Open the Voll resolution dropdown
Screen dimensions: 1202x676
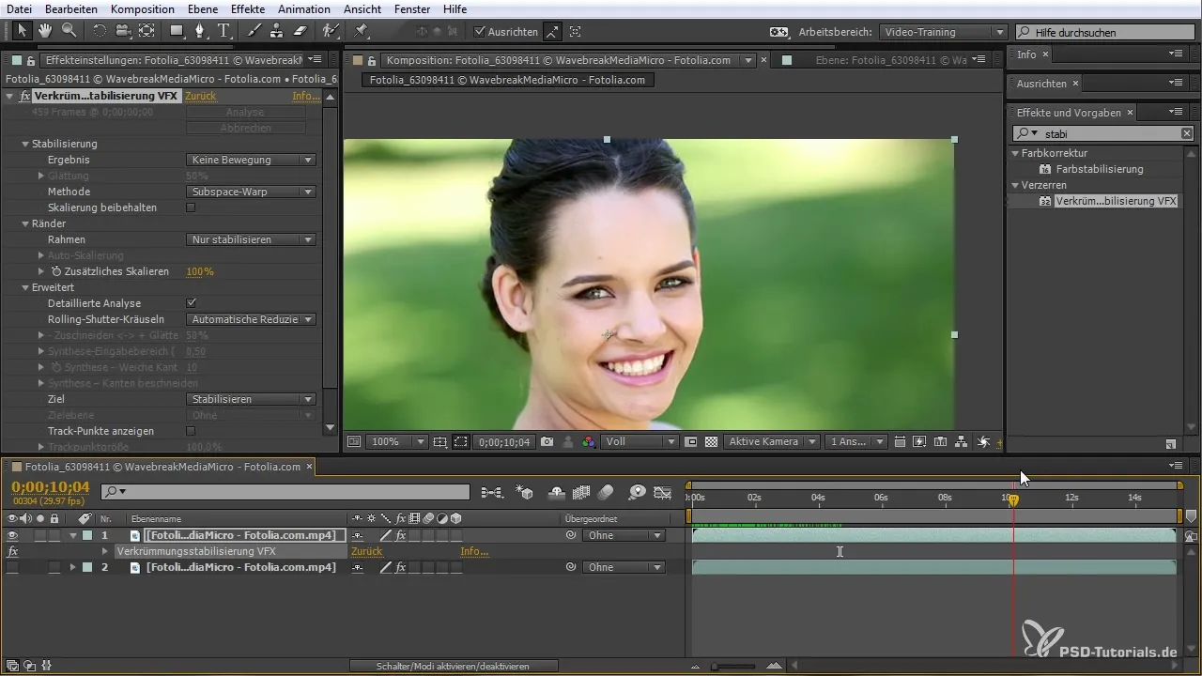coord(640,441)
